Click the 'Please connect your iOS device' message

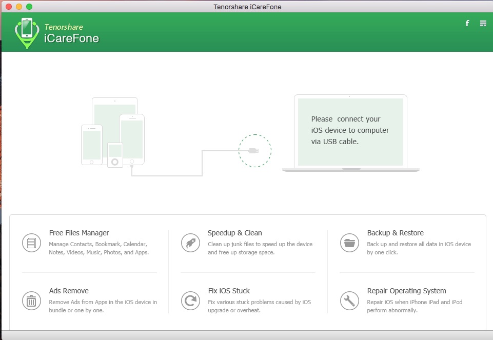pyautogui.click(x=350, y=130)
